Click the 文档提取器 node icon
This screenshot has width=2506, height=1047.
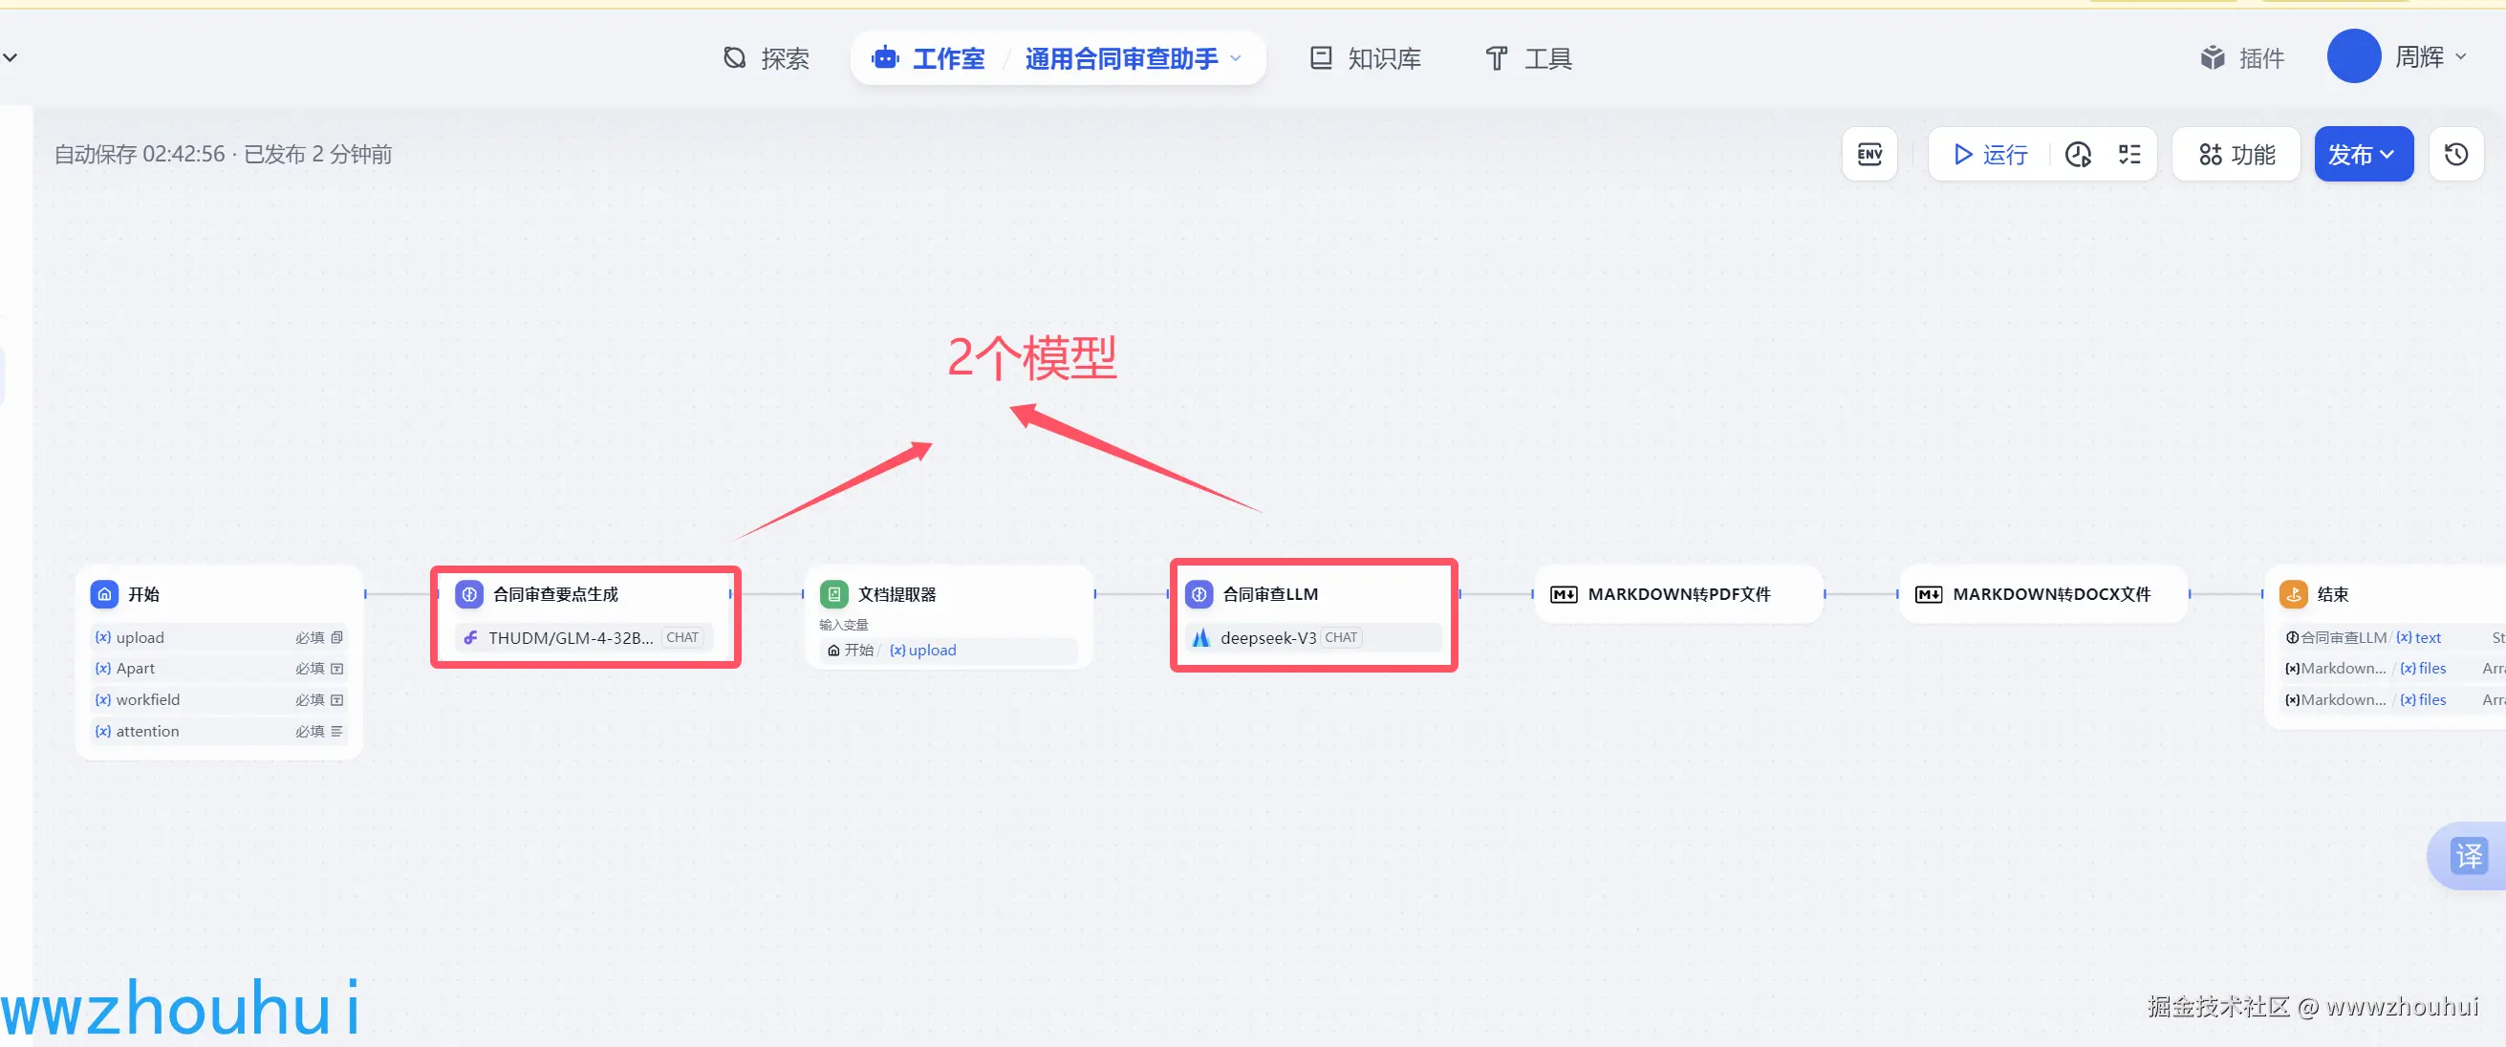tap(833, 594)
